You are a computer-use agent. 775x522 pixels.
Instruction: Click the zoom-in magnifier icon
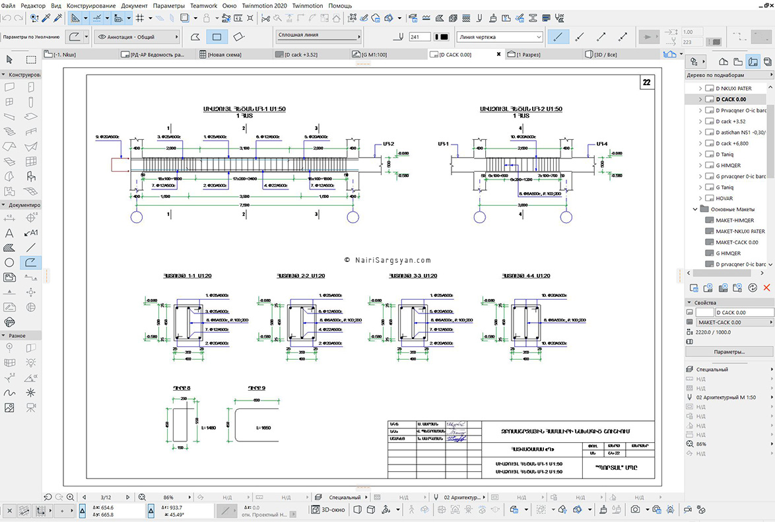point(70,497)
